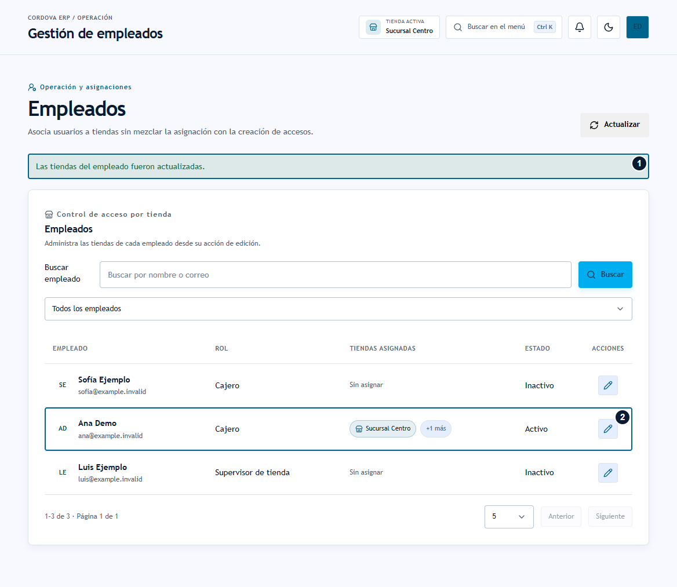Viewport: 677px width, 587px height.
Task: Open the notifications bell
Action: tap(580, 27)
